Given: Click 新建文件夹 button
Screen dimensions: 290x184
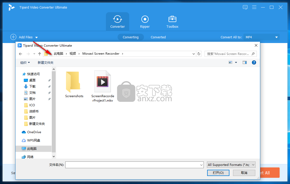Looking at the screenshot, I should (46, 62).
